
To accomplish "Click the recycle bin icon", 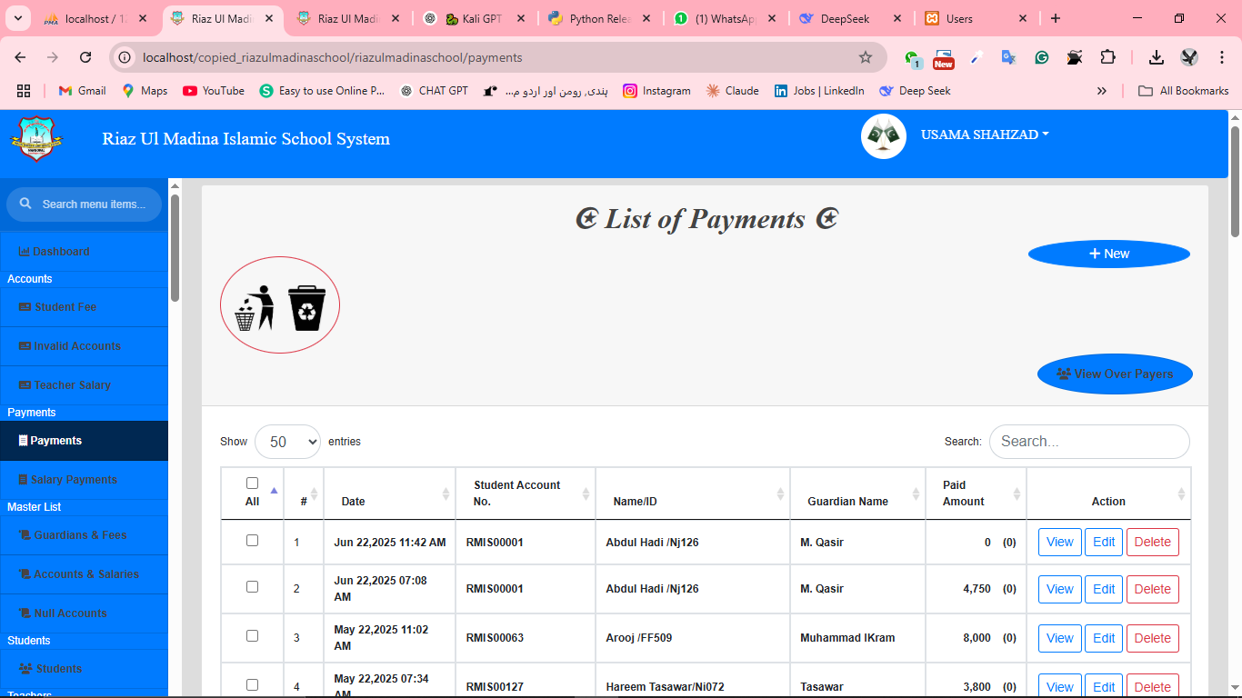I will click(307, 308).
